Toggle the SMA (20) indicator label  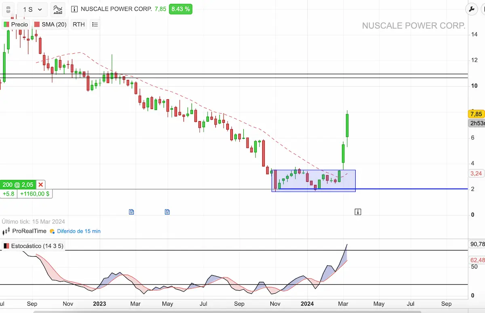coord(51,25)
